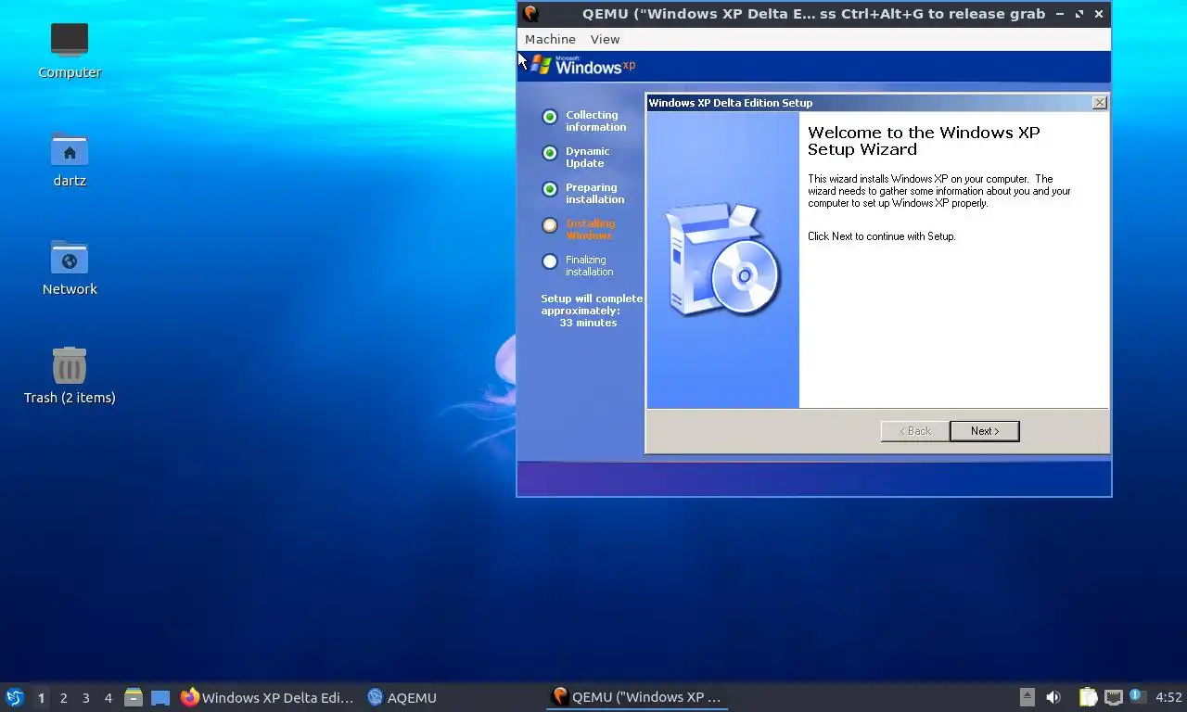Click the software box and CD wizard image

[x=722, y=260]
